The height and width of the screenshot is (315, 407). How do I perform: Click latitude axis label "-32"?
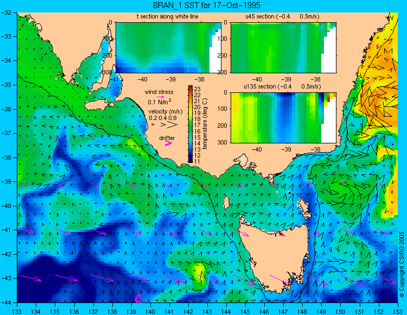coord(5,12)
